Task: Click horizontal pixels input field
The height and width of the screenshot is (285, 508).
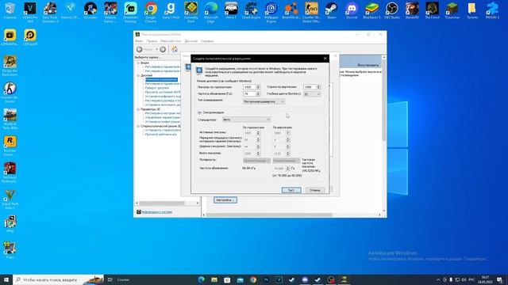Action: (249, 87)
